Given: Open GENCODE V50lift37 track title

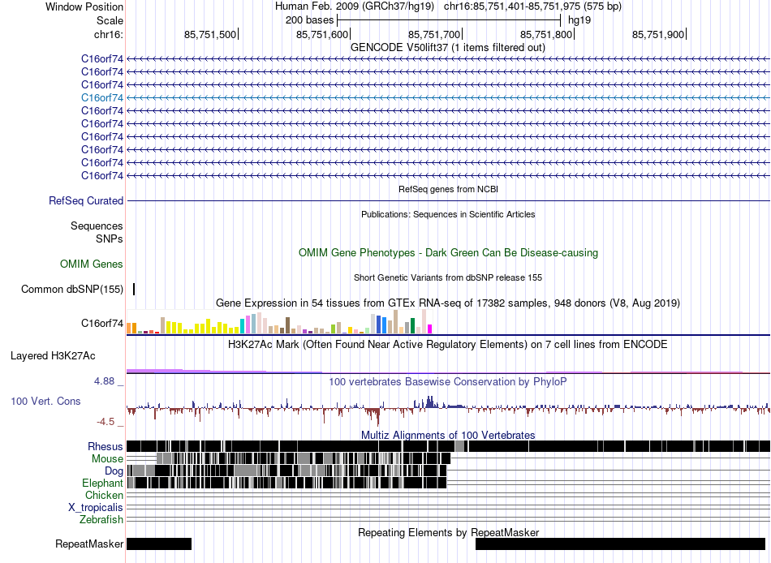Looking at the screenshot, I should coord(448,48).
